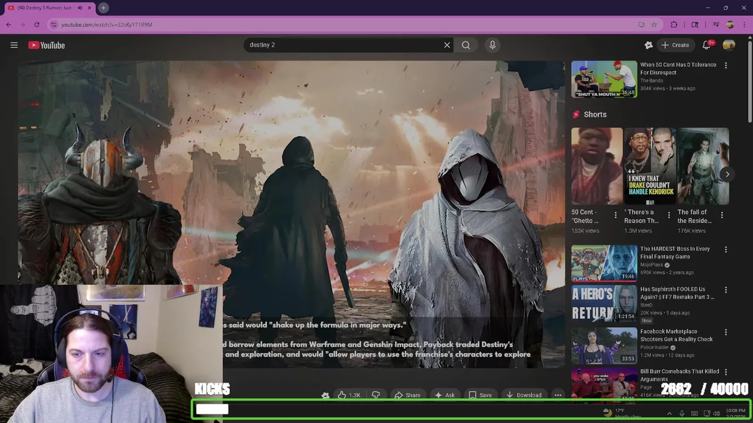
Task: Open 'The fall of the Reside...' short
Action: [x=703, y=166]
